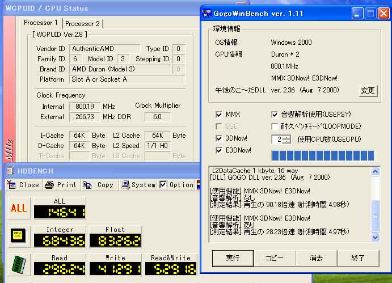The image size is (392, 283).
Task: Click the printer icon in HDBENCH
Action: (49, 185)
